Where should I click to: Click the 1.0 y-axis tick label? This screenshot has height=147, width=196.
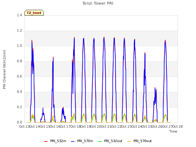[19, 46]
